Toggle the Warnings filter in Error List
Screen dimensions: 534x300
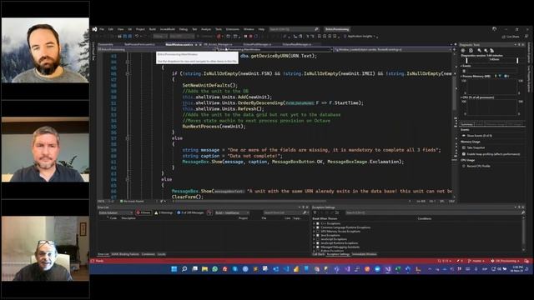[164, 212]
